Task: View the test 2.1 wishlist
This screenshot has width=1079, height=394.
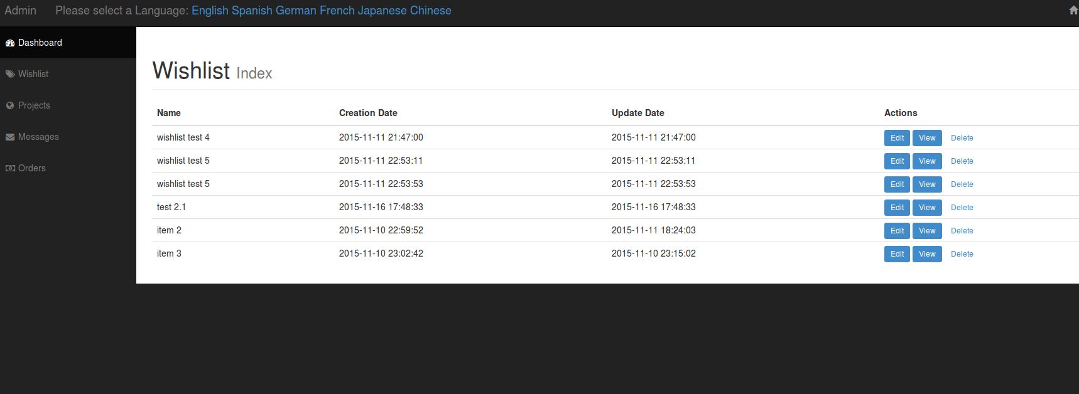Action: (x=927, y=208)
